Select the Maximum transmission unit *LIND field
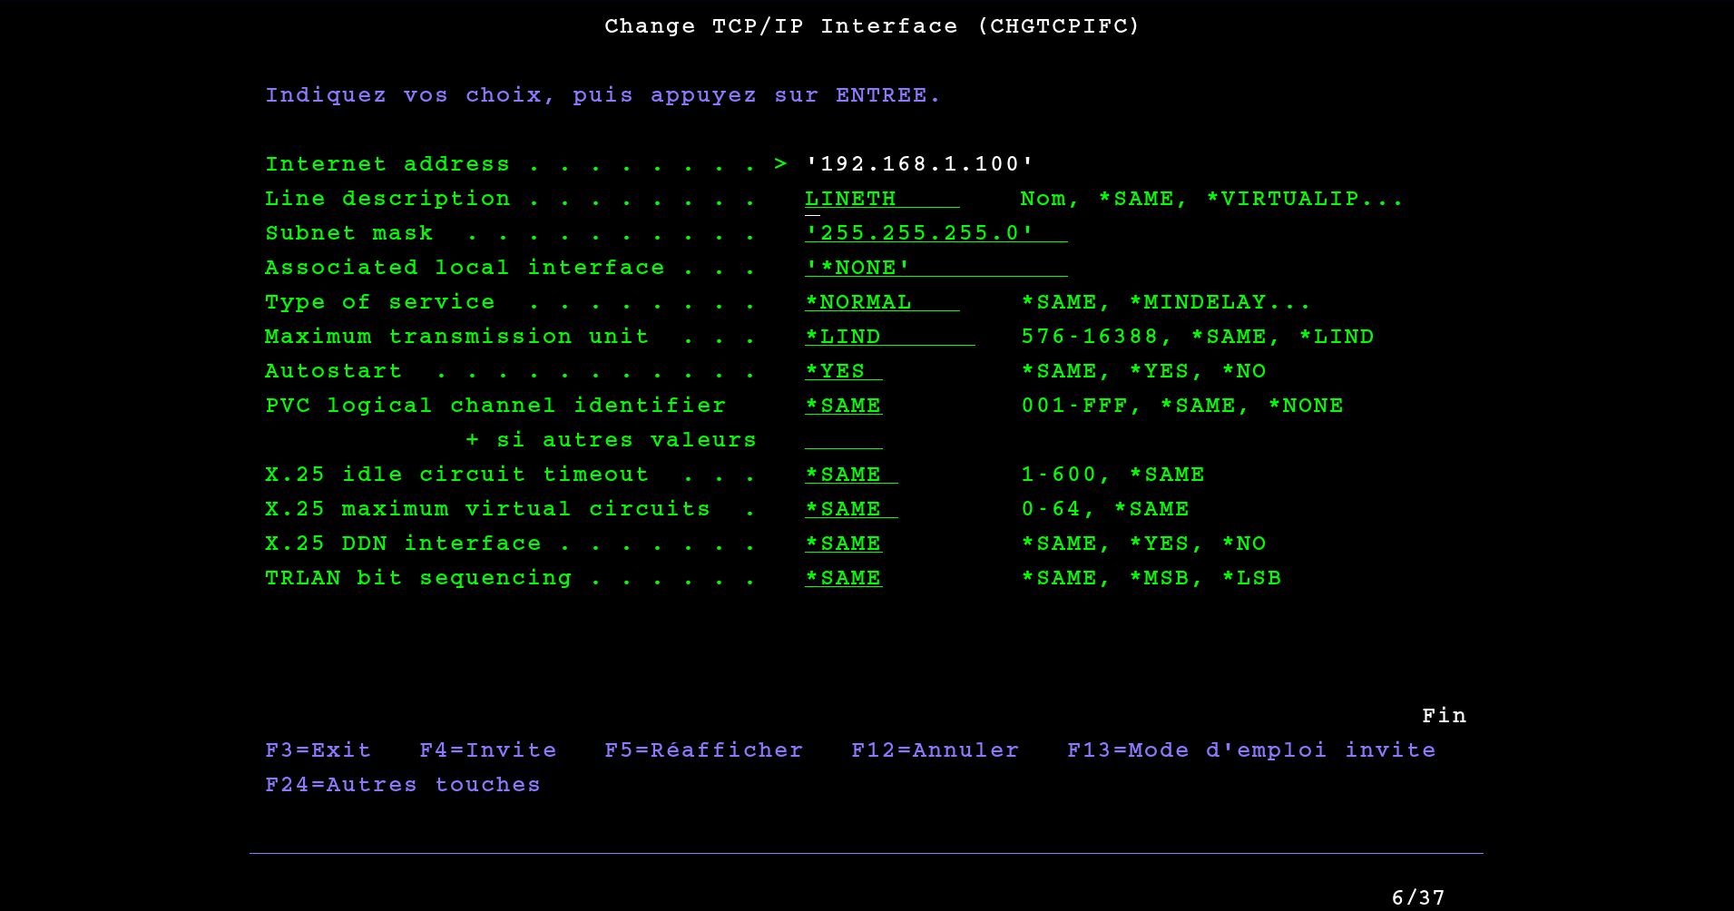 coord(888,337)
